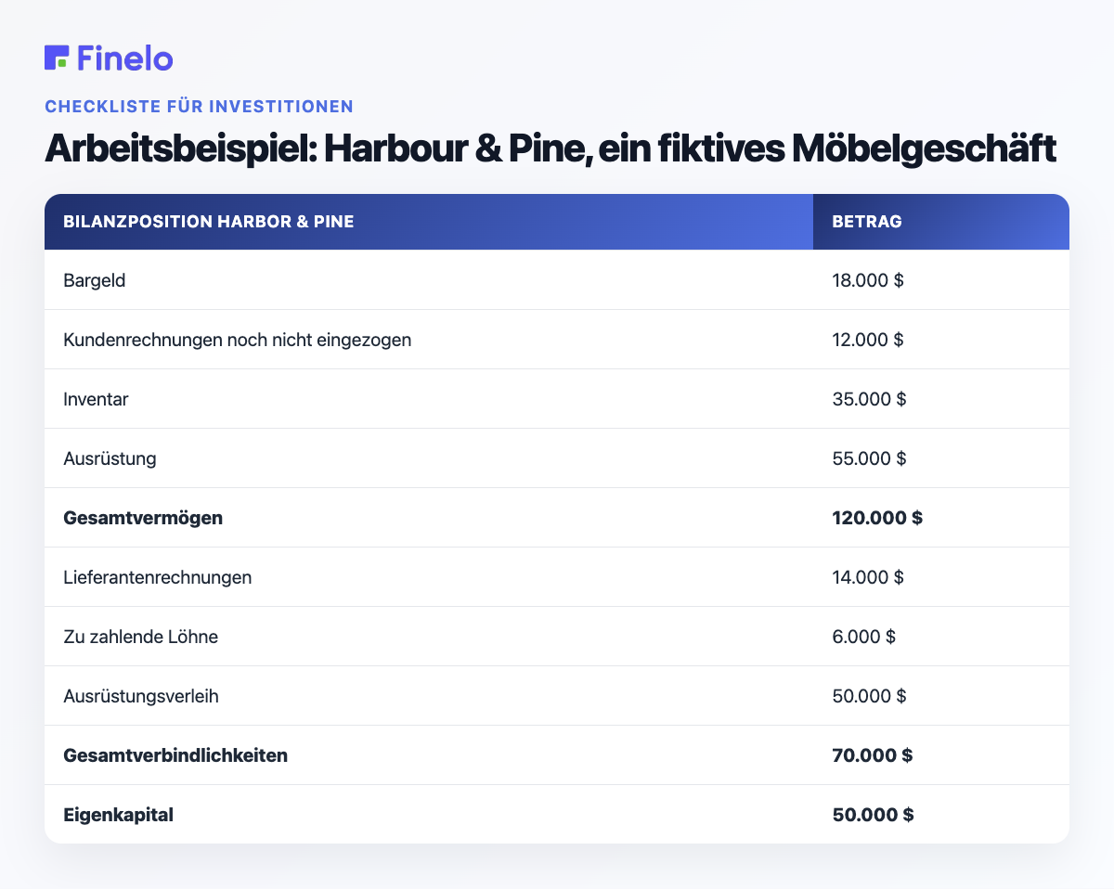The width and height of the screenshot is (1114, 889).
Task: Click the 'Eigenkapital' row label
Action: point(119,815)
